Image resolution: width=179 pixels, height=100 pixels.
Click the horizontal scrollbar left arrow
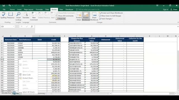[x=110, y=94]
